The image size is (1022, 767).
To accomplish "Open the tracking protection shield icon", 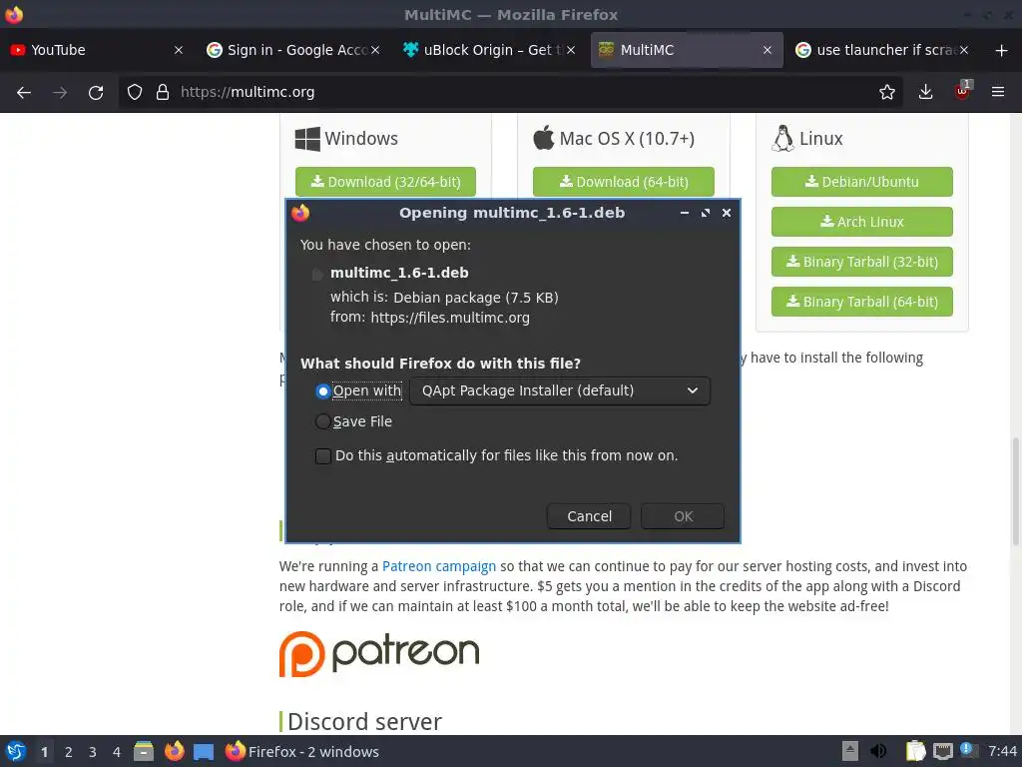I will [x=135, y=93].
